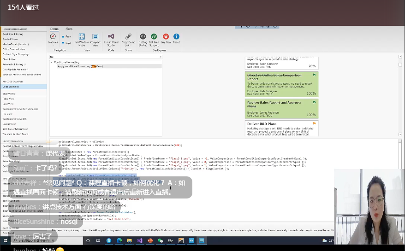Open Layout View demo
The width and height of the screenshot is (405, 251).
point(9,124)
